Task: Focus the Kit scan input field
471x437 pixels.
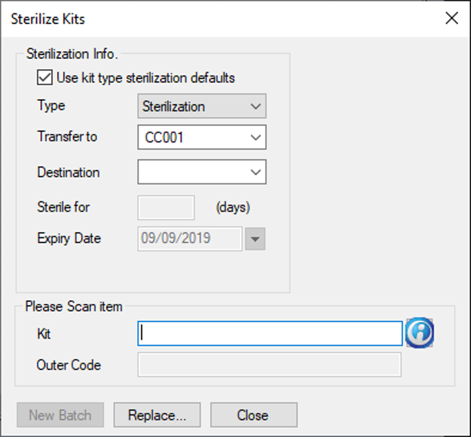Action: (269, 333)
